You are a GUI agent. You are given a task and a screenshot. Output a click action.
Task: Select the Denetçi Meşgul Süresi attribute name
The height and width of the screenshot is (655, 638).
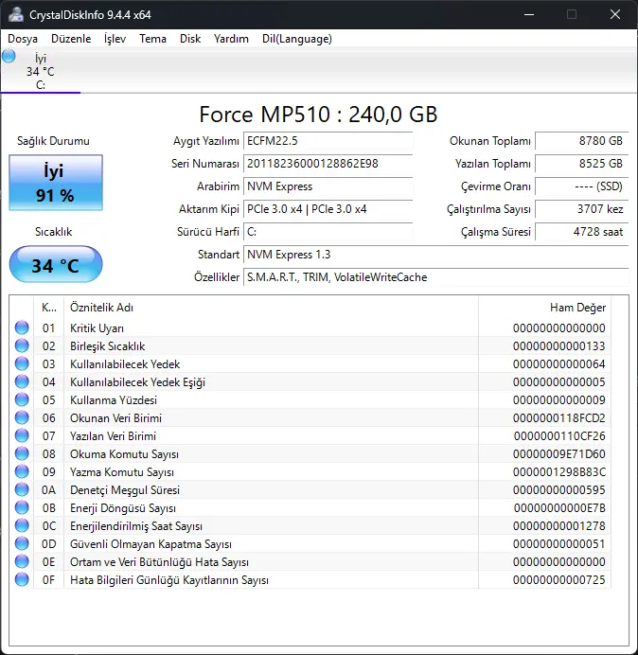[x=125, y=490]
